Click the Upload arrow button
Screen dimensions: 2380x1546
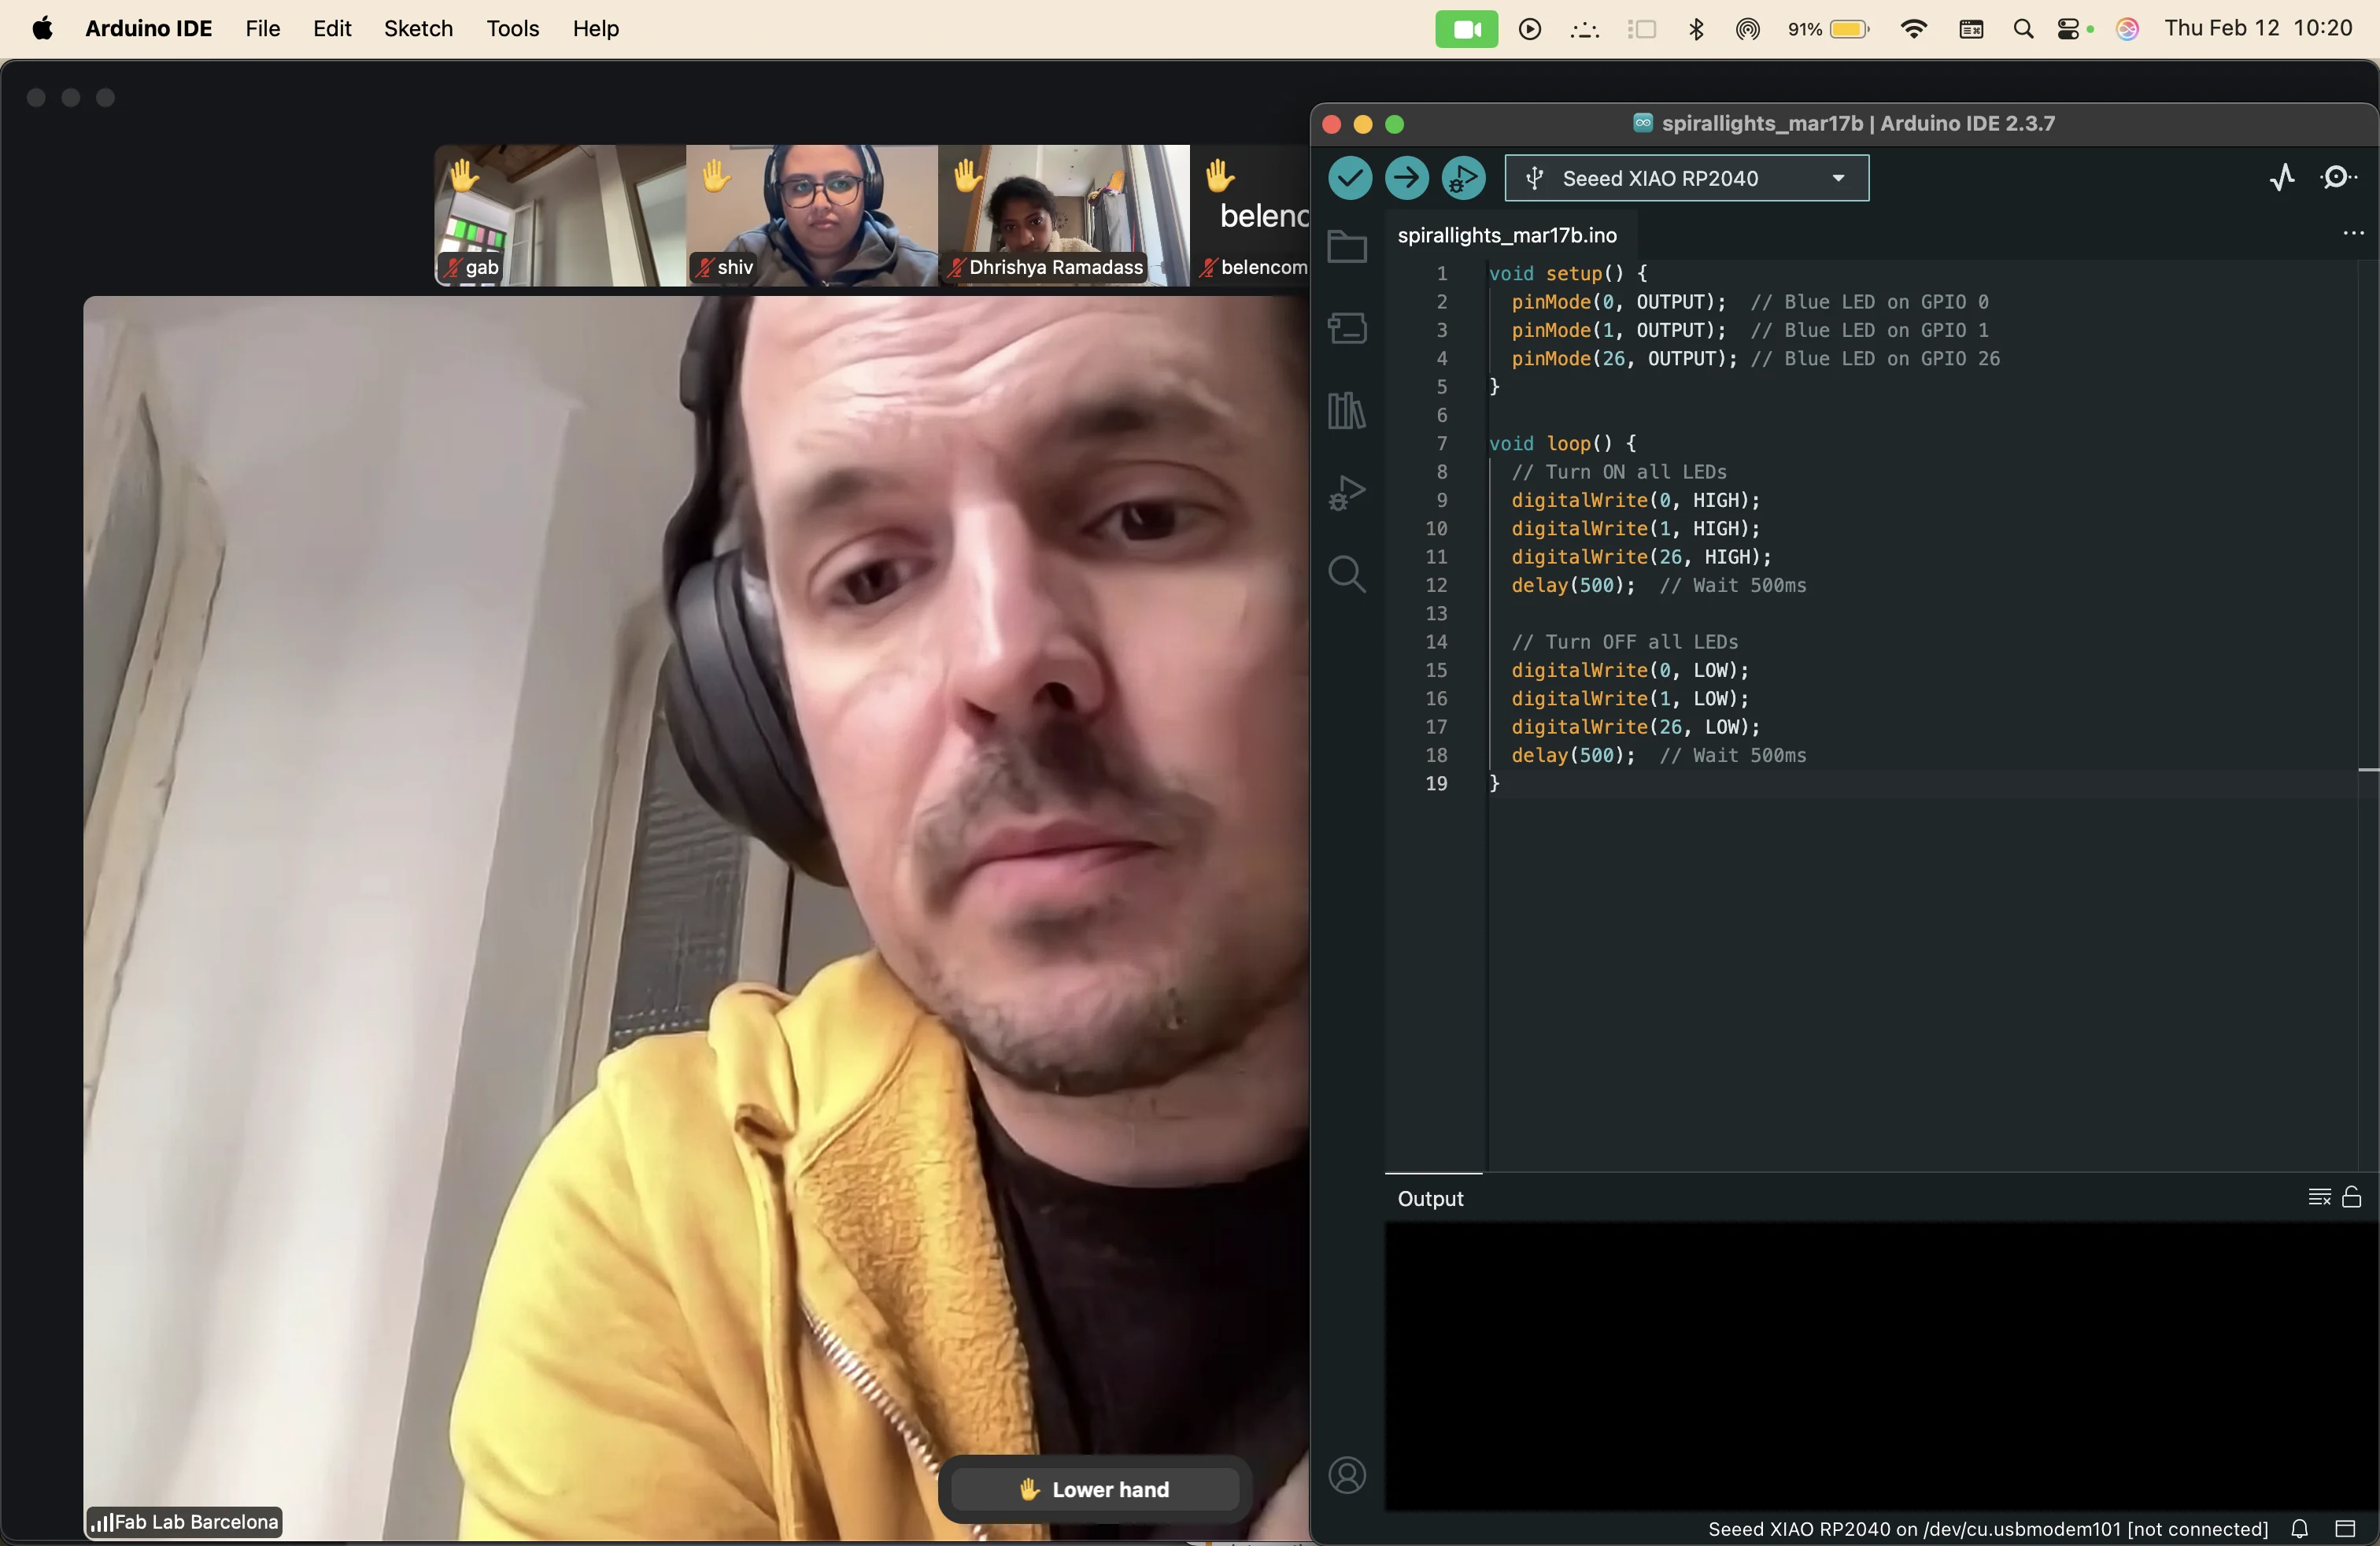coord(1406,178)
